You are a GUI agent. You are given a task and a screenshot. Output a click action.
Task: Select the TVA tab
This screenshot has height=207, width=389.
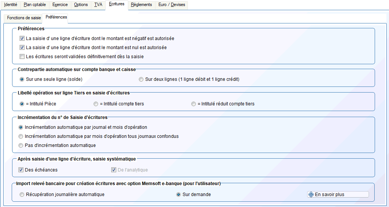pos(98,5)
